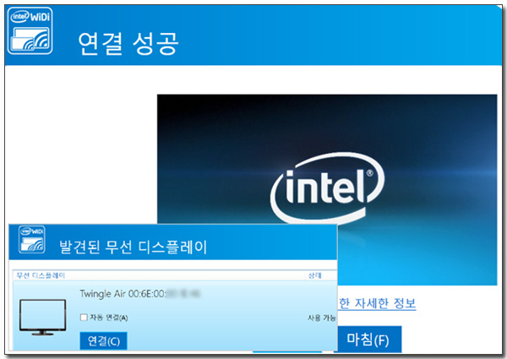Click the 상태 column header
507x359 pixels.
314,275
